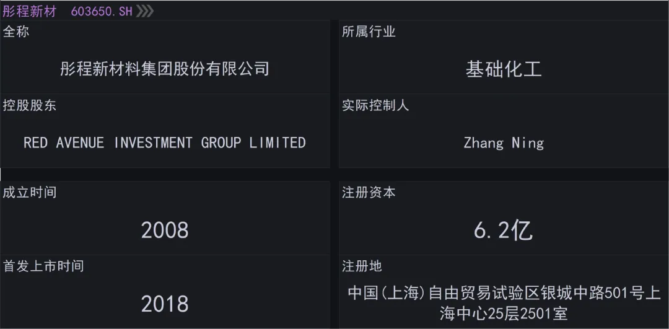Click the registered capital 6.2亿 value
Image resolution: width=669 pixels, height=329 pixels.
coord(504,230)
